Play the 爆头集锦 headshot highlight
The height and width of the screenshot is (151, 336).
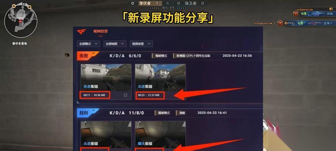(160, 134)
